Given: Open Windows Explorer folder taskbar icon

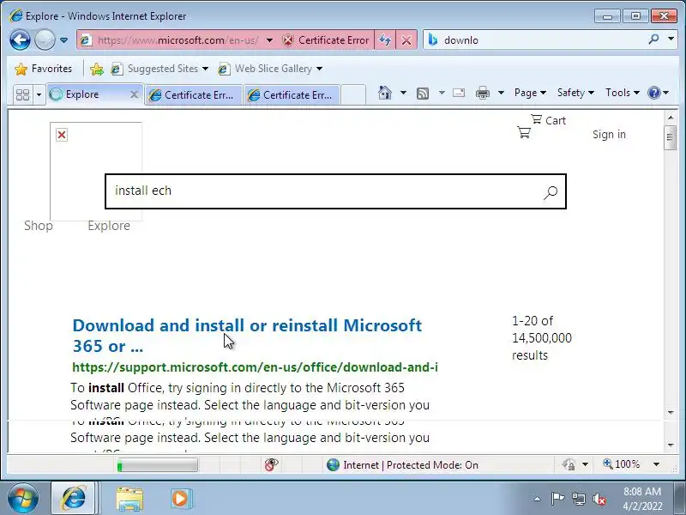Looking at the screenshot, I should 129,499.
